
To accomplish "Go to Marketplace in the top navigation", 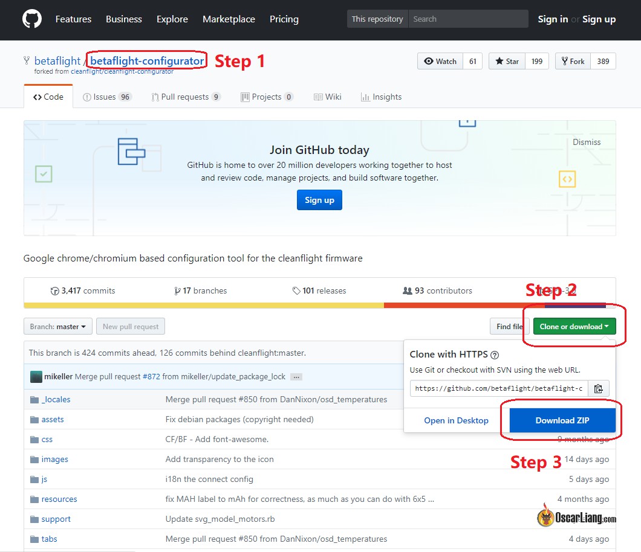I will pos(229,19).
